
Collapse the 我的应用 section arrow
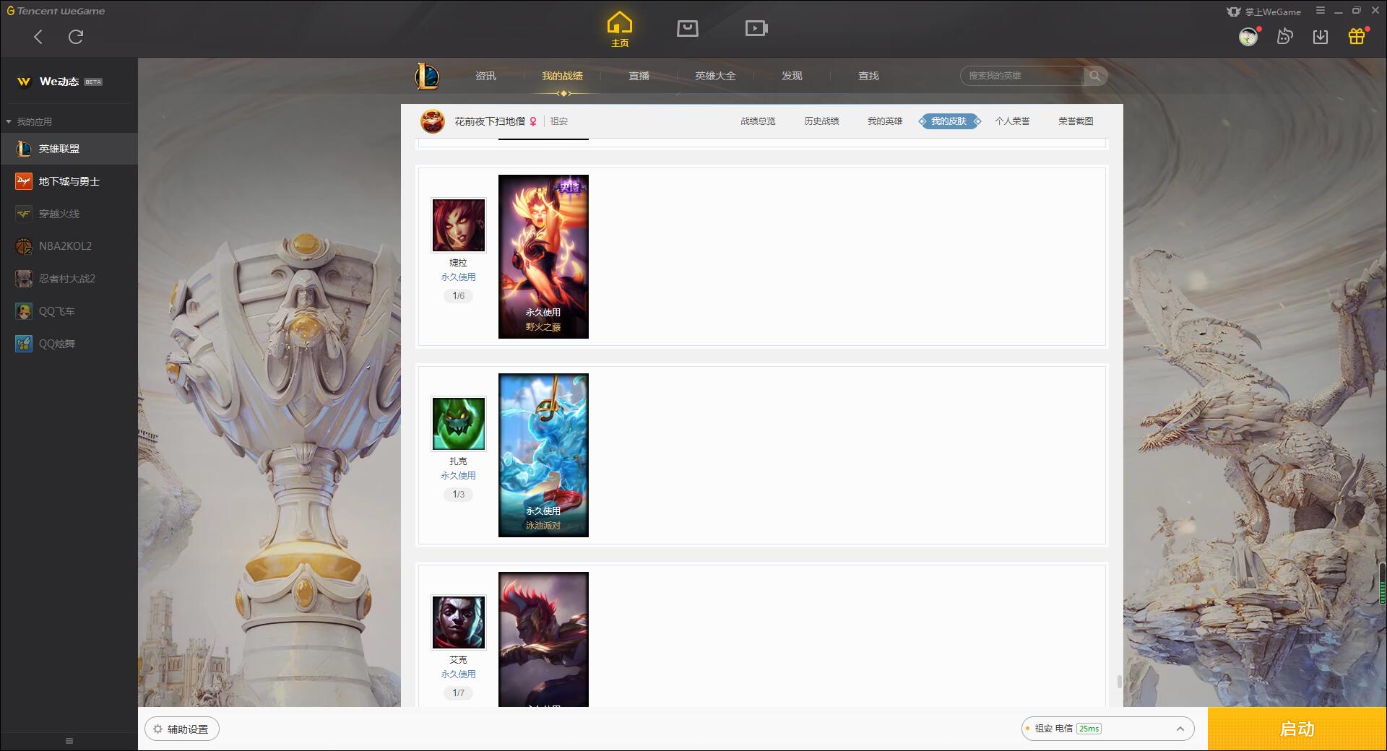point(9,122)
